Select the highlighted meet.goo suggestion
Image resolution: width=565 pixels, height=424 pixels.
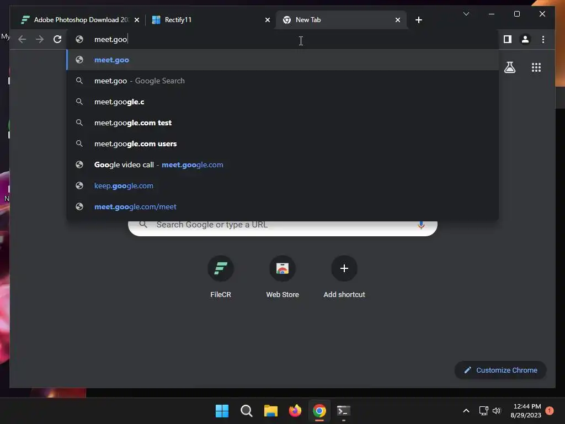coord(282,60)
